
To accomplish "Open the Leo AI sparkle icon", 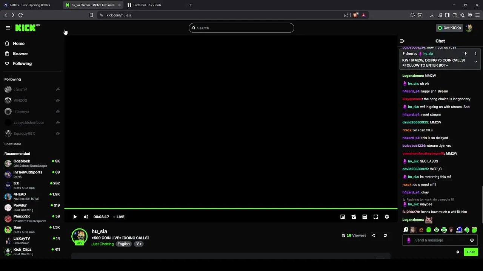I will [462, 15].
